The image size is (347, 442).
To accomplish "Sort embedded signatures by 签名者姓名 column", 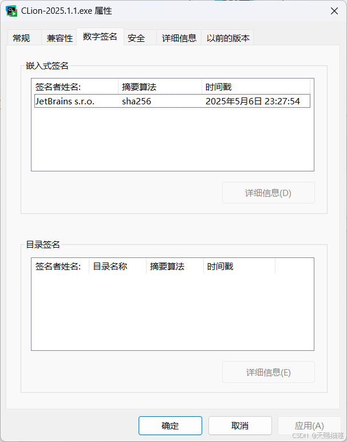I will pyautogui.click(x=74, y=87).
